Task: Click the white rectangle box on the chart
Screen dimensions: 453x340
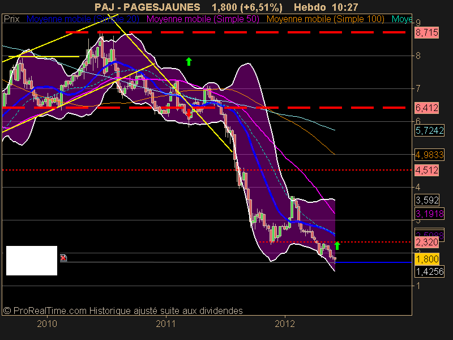Action: pos(32,261)
